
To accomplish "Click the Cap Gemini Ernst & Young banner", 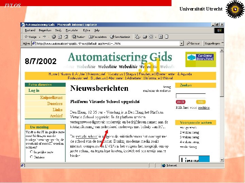I will (x=201, y=59).
